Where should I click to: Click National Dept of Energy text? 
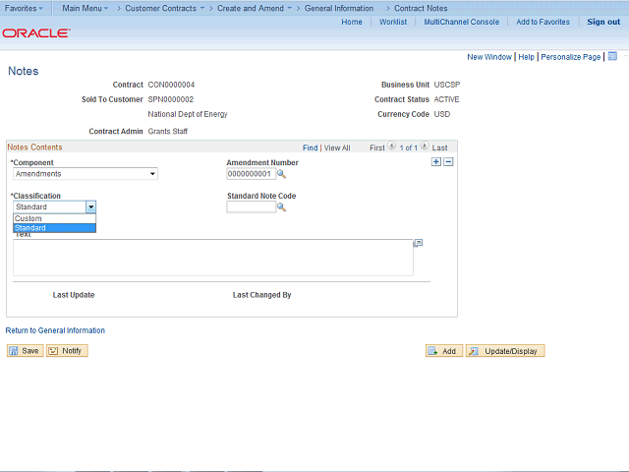188,114
